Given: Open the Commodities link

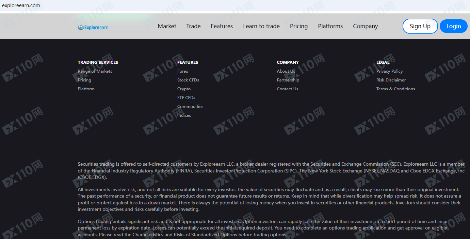Looking at the screenshot, I should [190, 107].
